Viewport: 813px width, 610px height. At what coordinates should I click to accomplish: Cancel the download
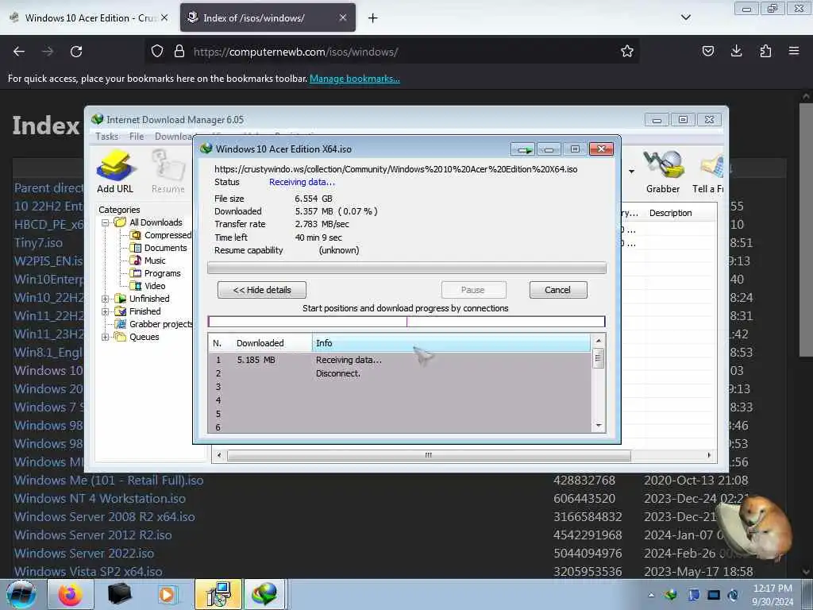pyautogui.click(x=558, y=290)
